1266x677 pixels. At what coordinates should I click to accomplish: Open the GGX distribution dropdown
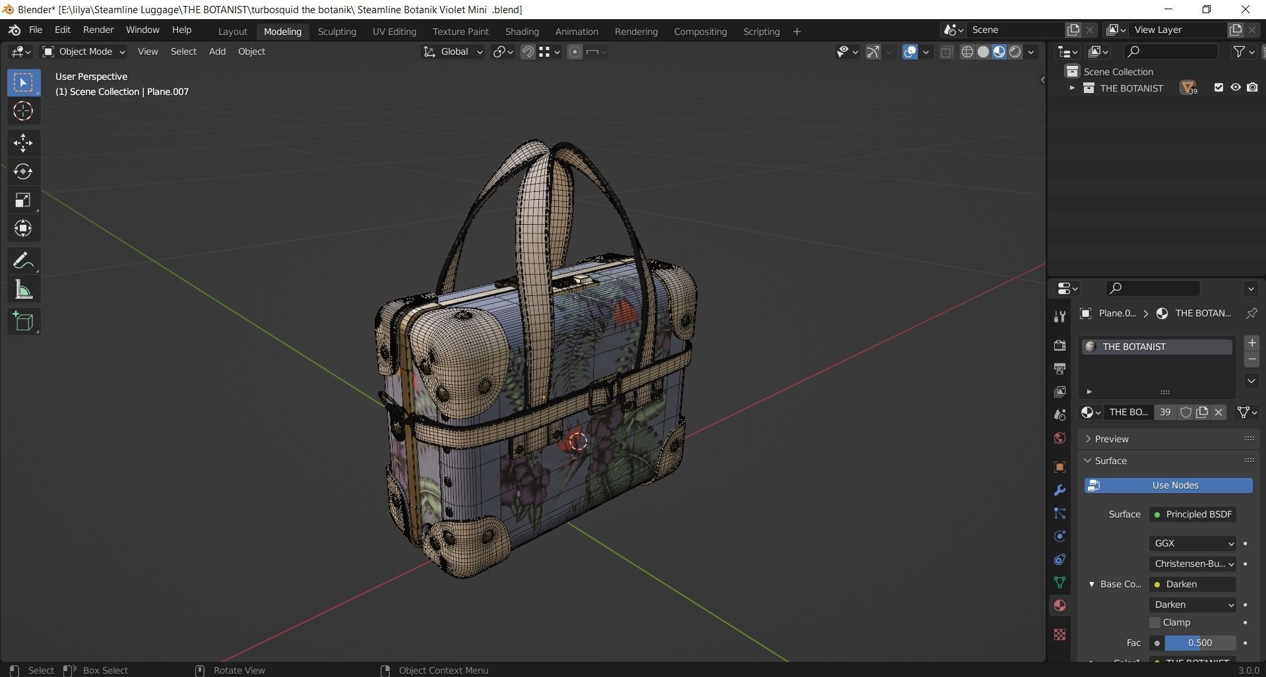coord(1193,543)
